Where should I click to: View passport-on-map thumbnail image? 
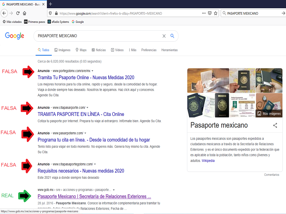coord(242,81)
